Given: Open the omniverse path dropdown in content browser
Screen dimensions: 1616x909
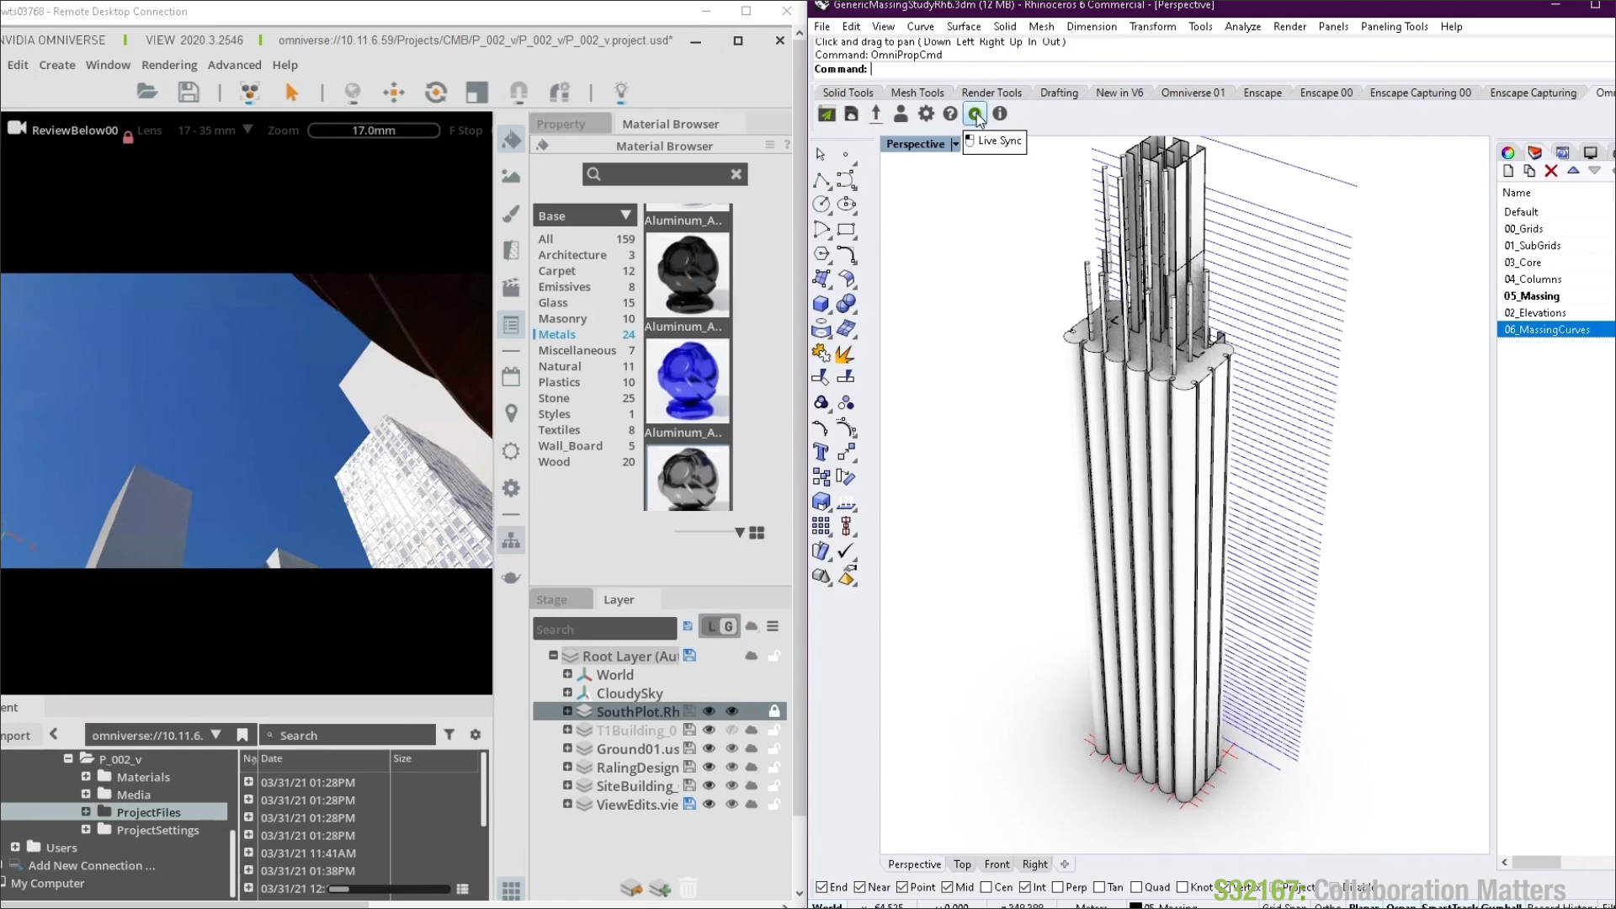Looking at the screenshot, I should [x=216, y=735].
